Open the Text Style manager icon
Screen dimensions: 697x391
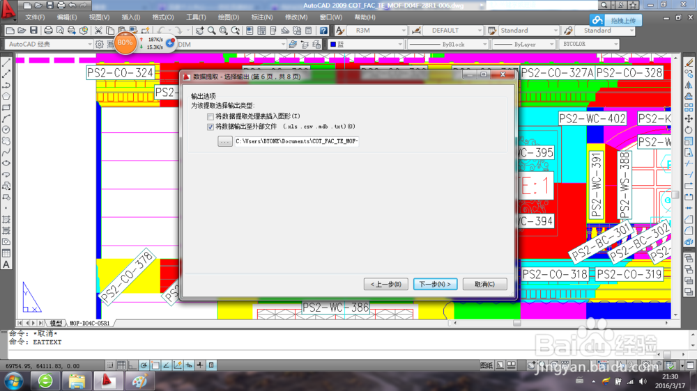(340, 30)
